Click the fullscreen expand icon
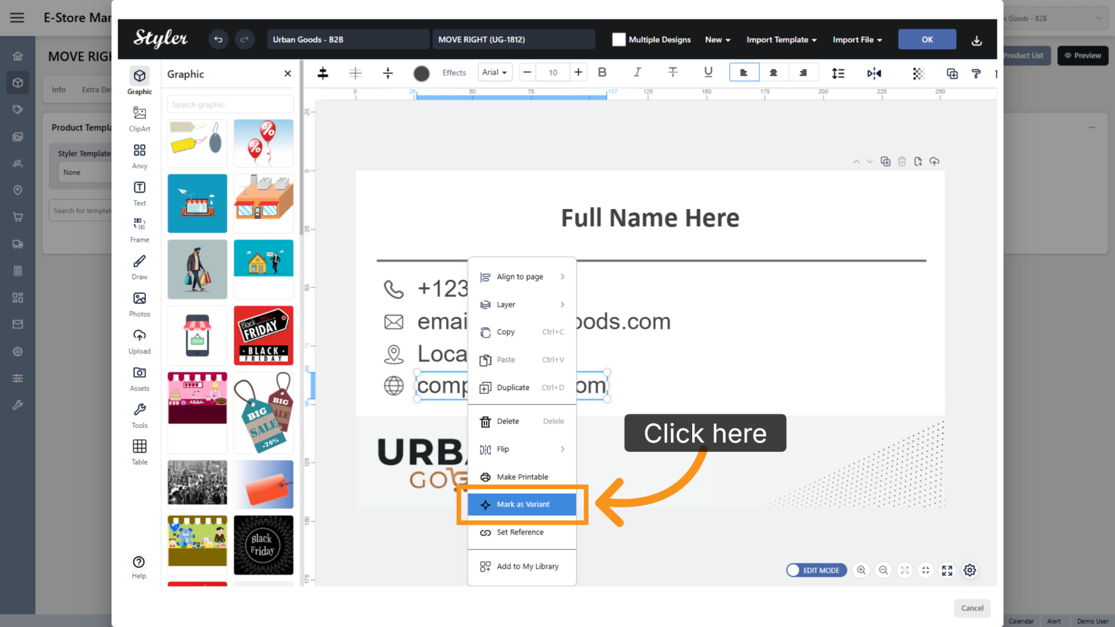The width and height of the screenshot is (1115, 627). point(947,571)
